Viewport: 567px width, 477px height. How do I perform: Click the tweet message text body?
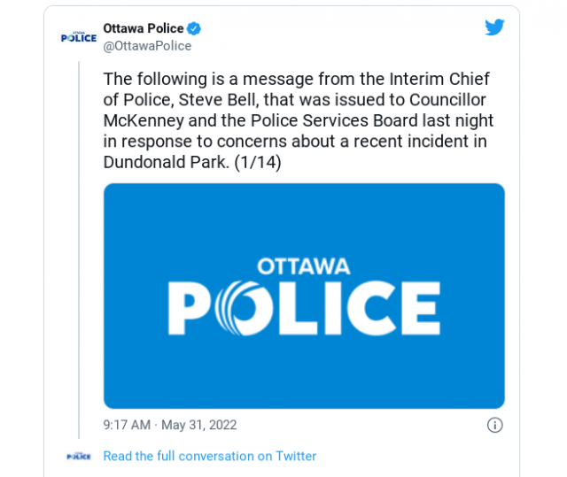(299, 120)
